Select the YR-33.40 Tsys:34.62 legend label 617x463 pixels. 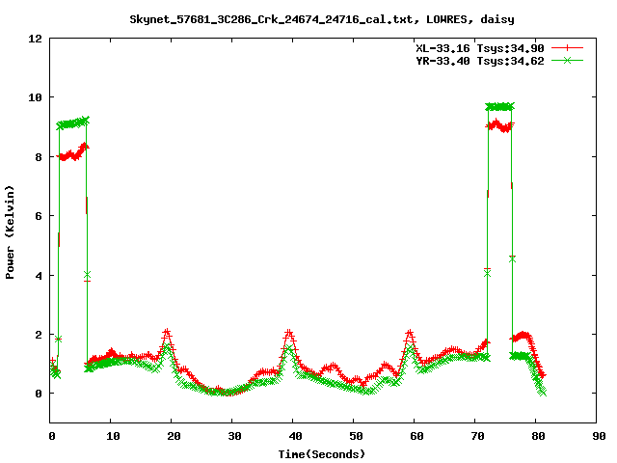point(480,61)
